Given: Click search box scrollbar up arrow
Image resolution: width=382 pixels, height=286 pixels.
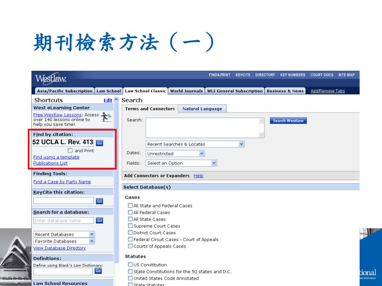Looking at the screenshot, I should pyautogui.click(x=262, y=121).
